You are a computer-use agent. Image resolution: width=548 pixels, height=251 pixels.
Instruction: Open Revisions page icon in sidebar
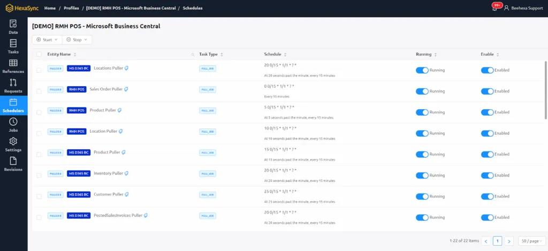(13, 161)
